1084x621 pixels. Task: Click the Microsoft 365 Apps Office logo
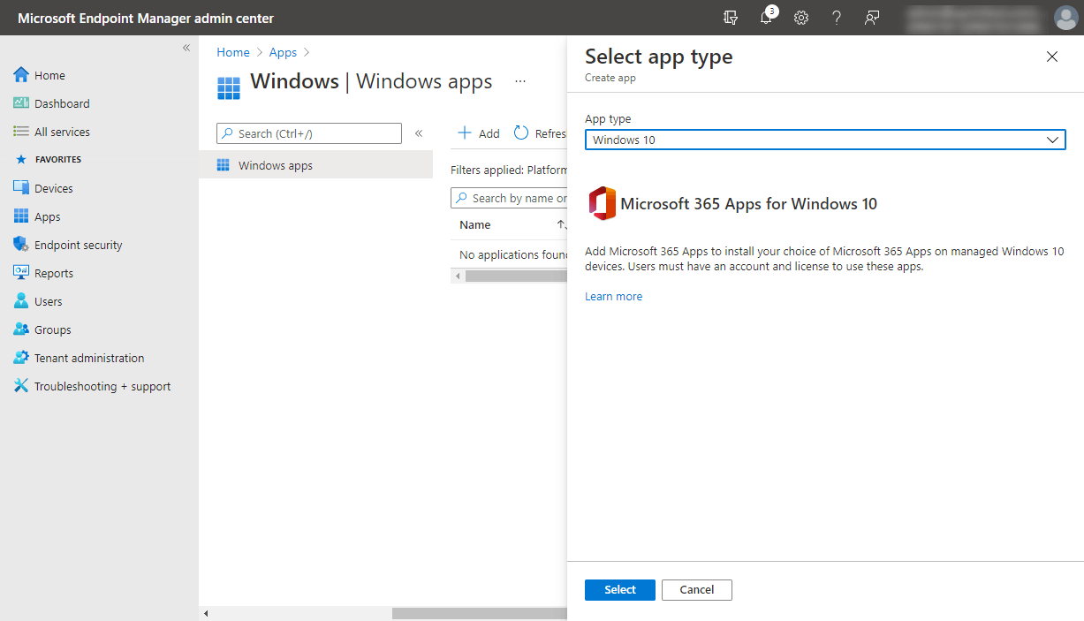pyautogui.click(x=602, y=203)
